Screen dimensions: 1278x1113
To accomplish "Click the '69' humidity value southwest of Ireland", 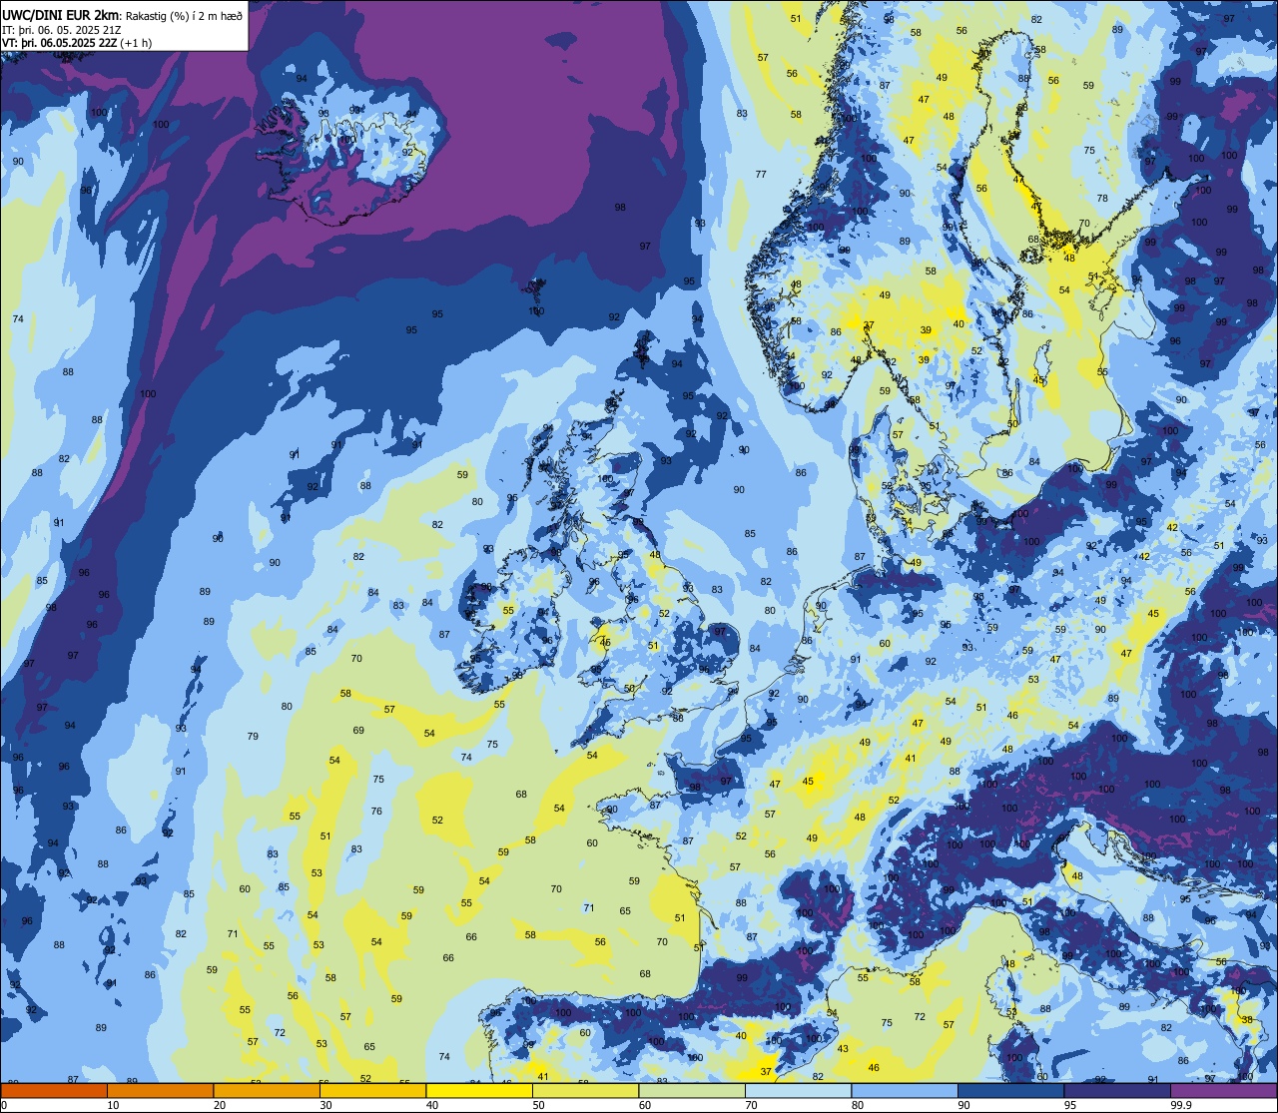I will pyautogui.click(x=358, y=731).
